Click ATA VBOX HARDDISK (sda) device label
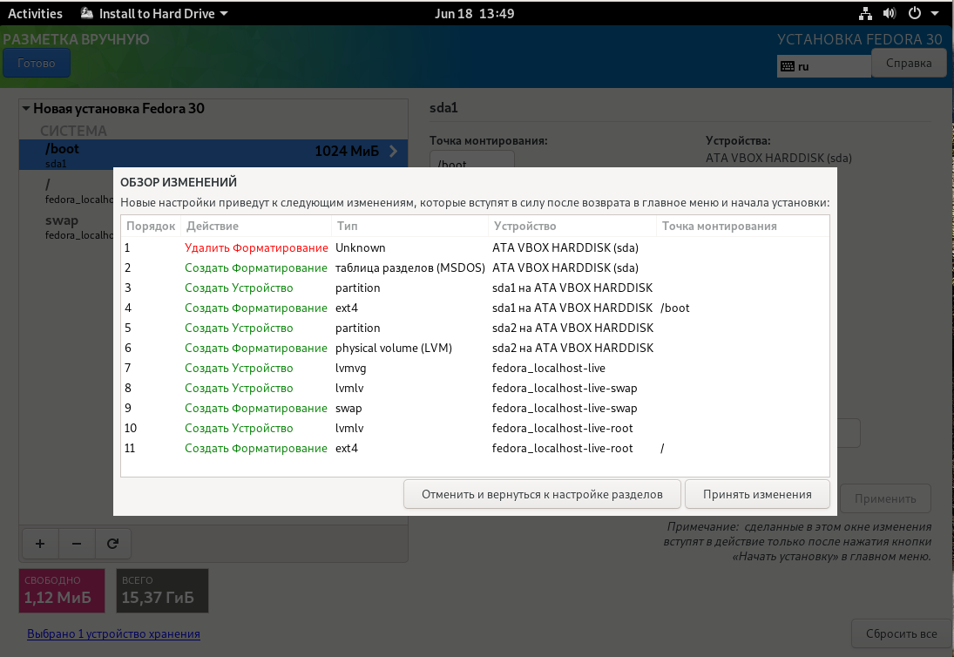The width and height of the screenshot is (954, 657). (779, 159)
